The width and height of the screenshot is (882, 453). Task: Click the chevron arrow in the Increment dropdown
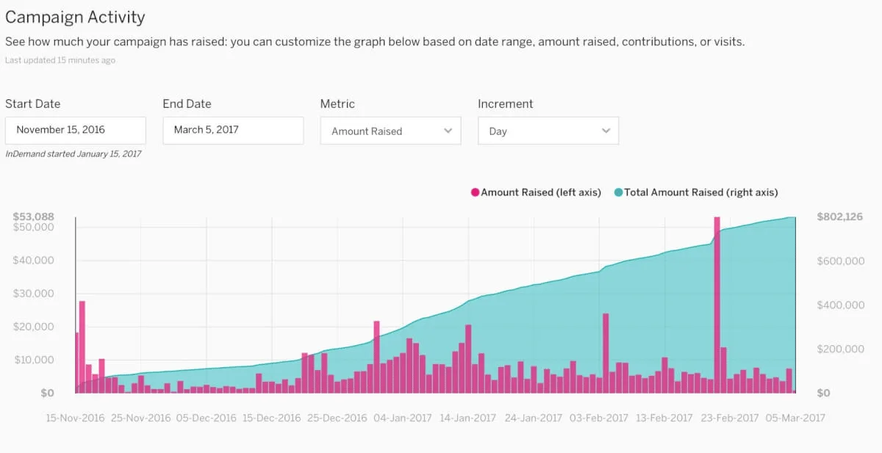point(606,131)
